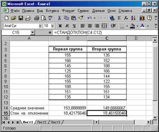This screenshot has height=132, width=159.
Task: Expand the Arial Cyr font dropdown
Action: (x=40, y=26)
